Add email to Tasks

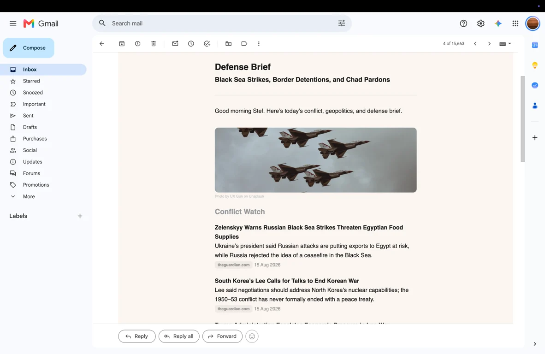207,43
